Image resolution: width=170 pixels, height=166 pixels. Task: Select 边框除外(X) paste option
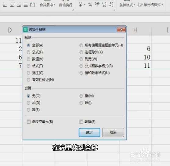[91, 52]
